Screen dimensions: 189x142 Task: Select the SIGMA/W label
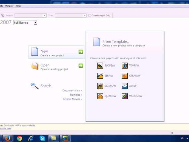coord(110,86)
